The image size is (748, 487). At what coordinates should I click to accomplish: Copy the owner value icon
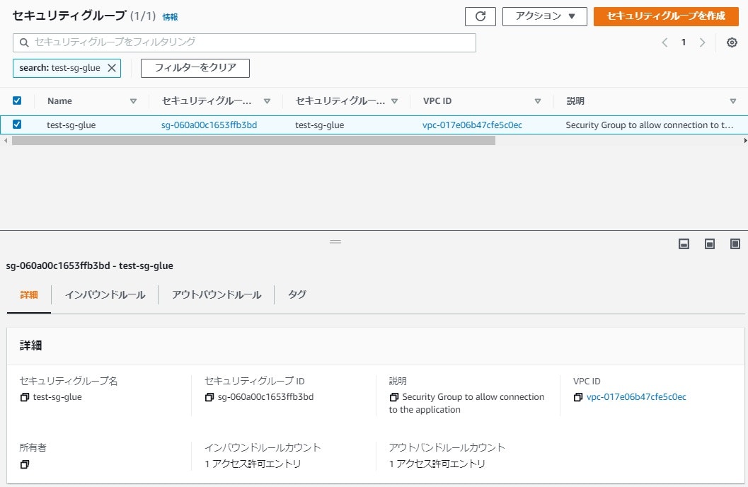[x=24, y=464]
